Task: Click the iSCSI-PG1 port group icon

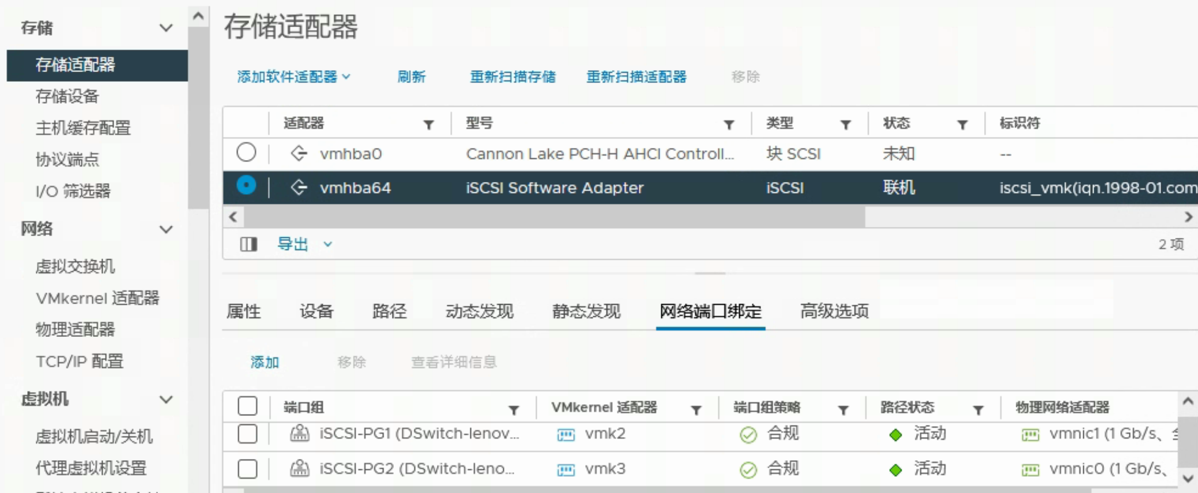Action: [299, 433]
